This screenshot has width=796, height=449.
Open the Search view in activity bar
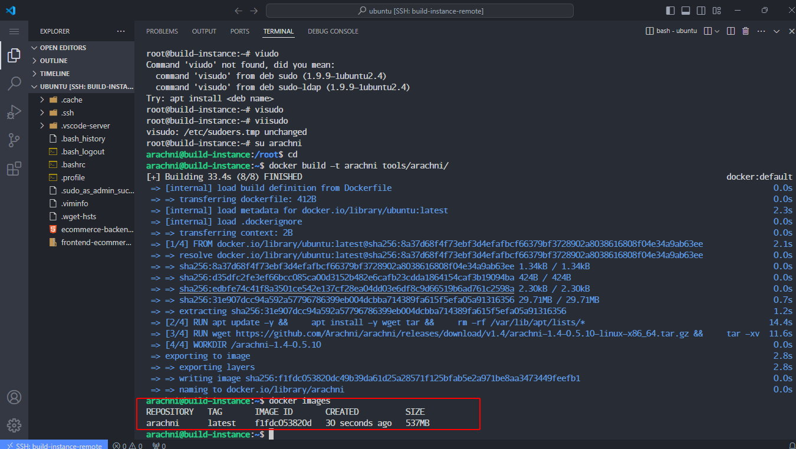14,84
